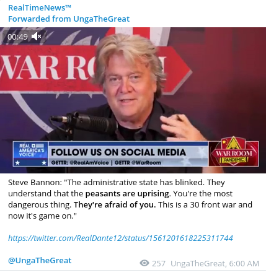Screen dimensions: 266x275
Task: Open the RealTimeNews™ channel name
Action: [40, 7]
